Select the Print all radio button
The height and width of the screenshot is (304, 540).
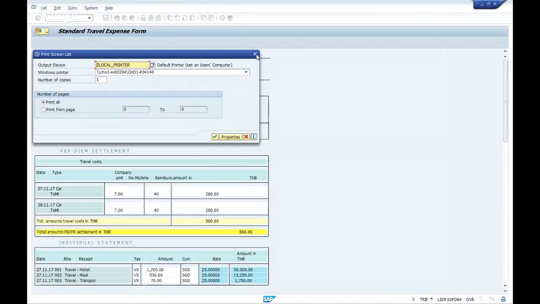43,102
